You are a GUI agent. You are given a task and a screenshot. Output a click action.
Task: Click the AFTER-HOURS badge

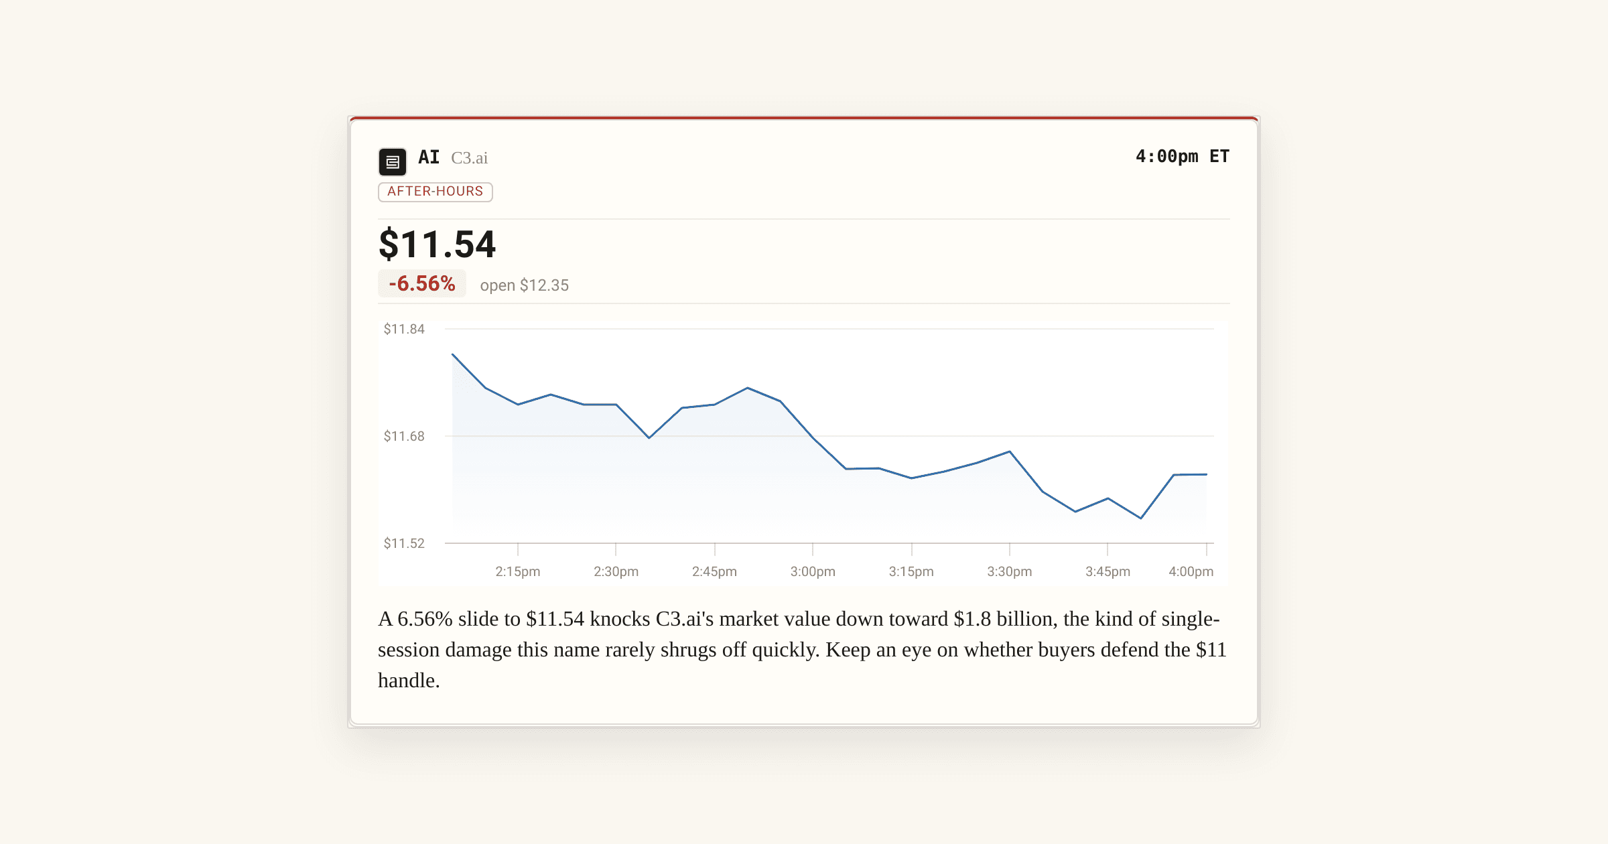(435, 192)
